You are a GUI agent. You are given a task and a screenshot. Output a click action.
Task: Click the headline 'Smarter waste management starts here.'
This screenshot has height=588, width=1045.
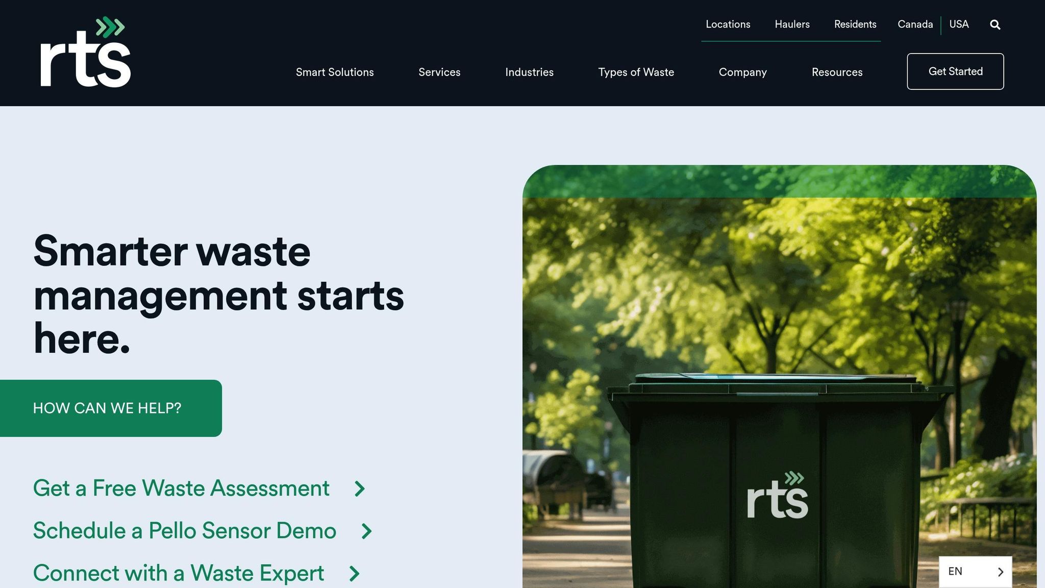[218, 295]
